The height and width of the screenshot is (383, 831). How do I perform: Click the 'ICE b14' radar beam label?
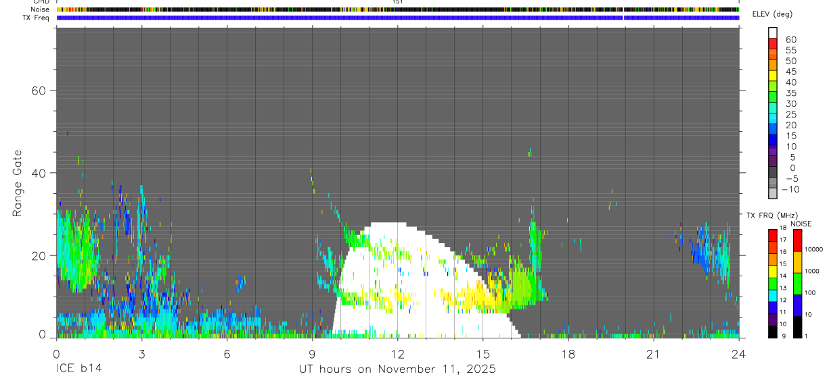[x=78, y=369]
